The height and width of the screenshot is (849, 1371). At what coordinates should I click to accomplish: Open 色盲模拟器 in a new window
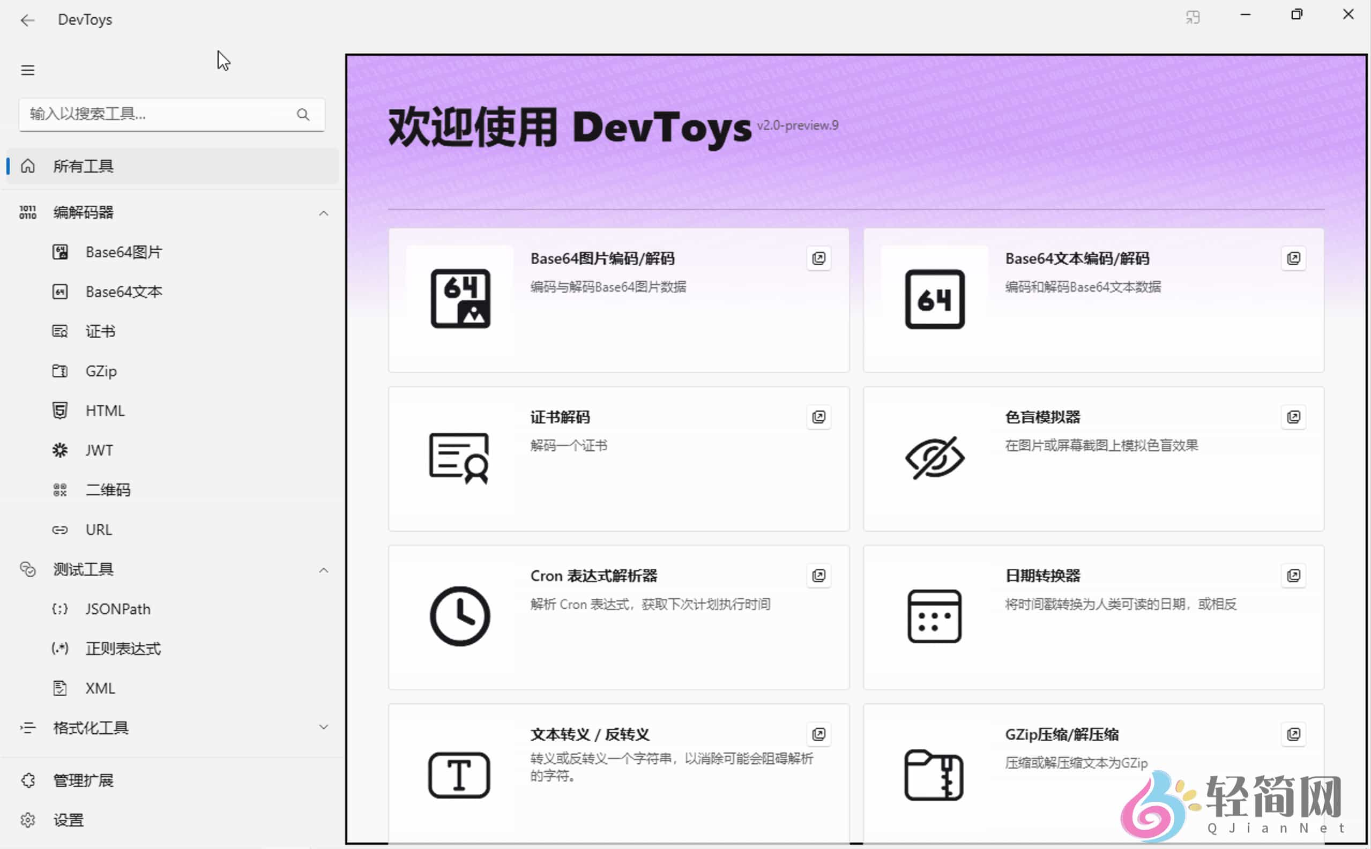coord(1293,416)
